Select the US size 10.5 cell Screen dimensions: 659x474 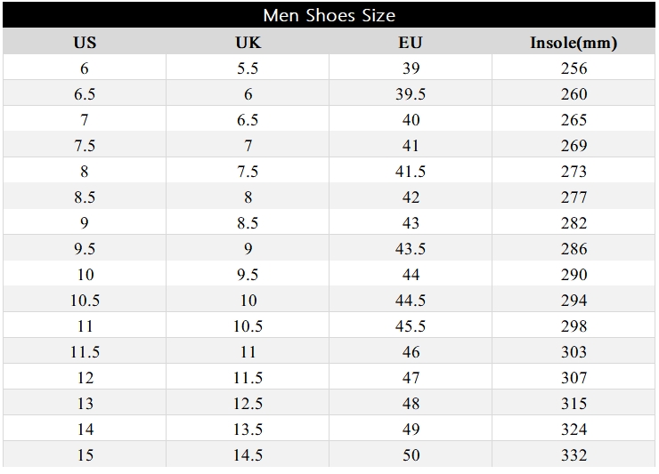click(x=85, y=301)
